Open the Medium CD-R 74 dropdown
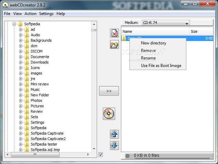Image resolution: width=218 pixels, height=164 pixels. (166, 23)
